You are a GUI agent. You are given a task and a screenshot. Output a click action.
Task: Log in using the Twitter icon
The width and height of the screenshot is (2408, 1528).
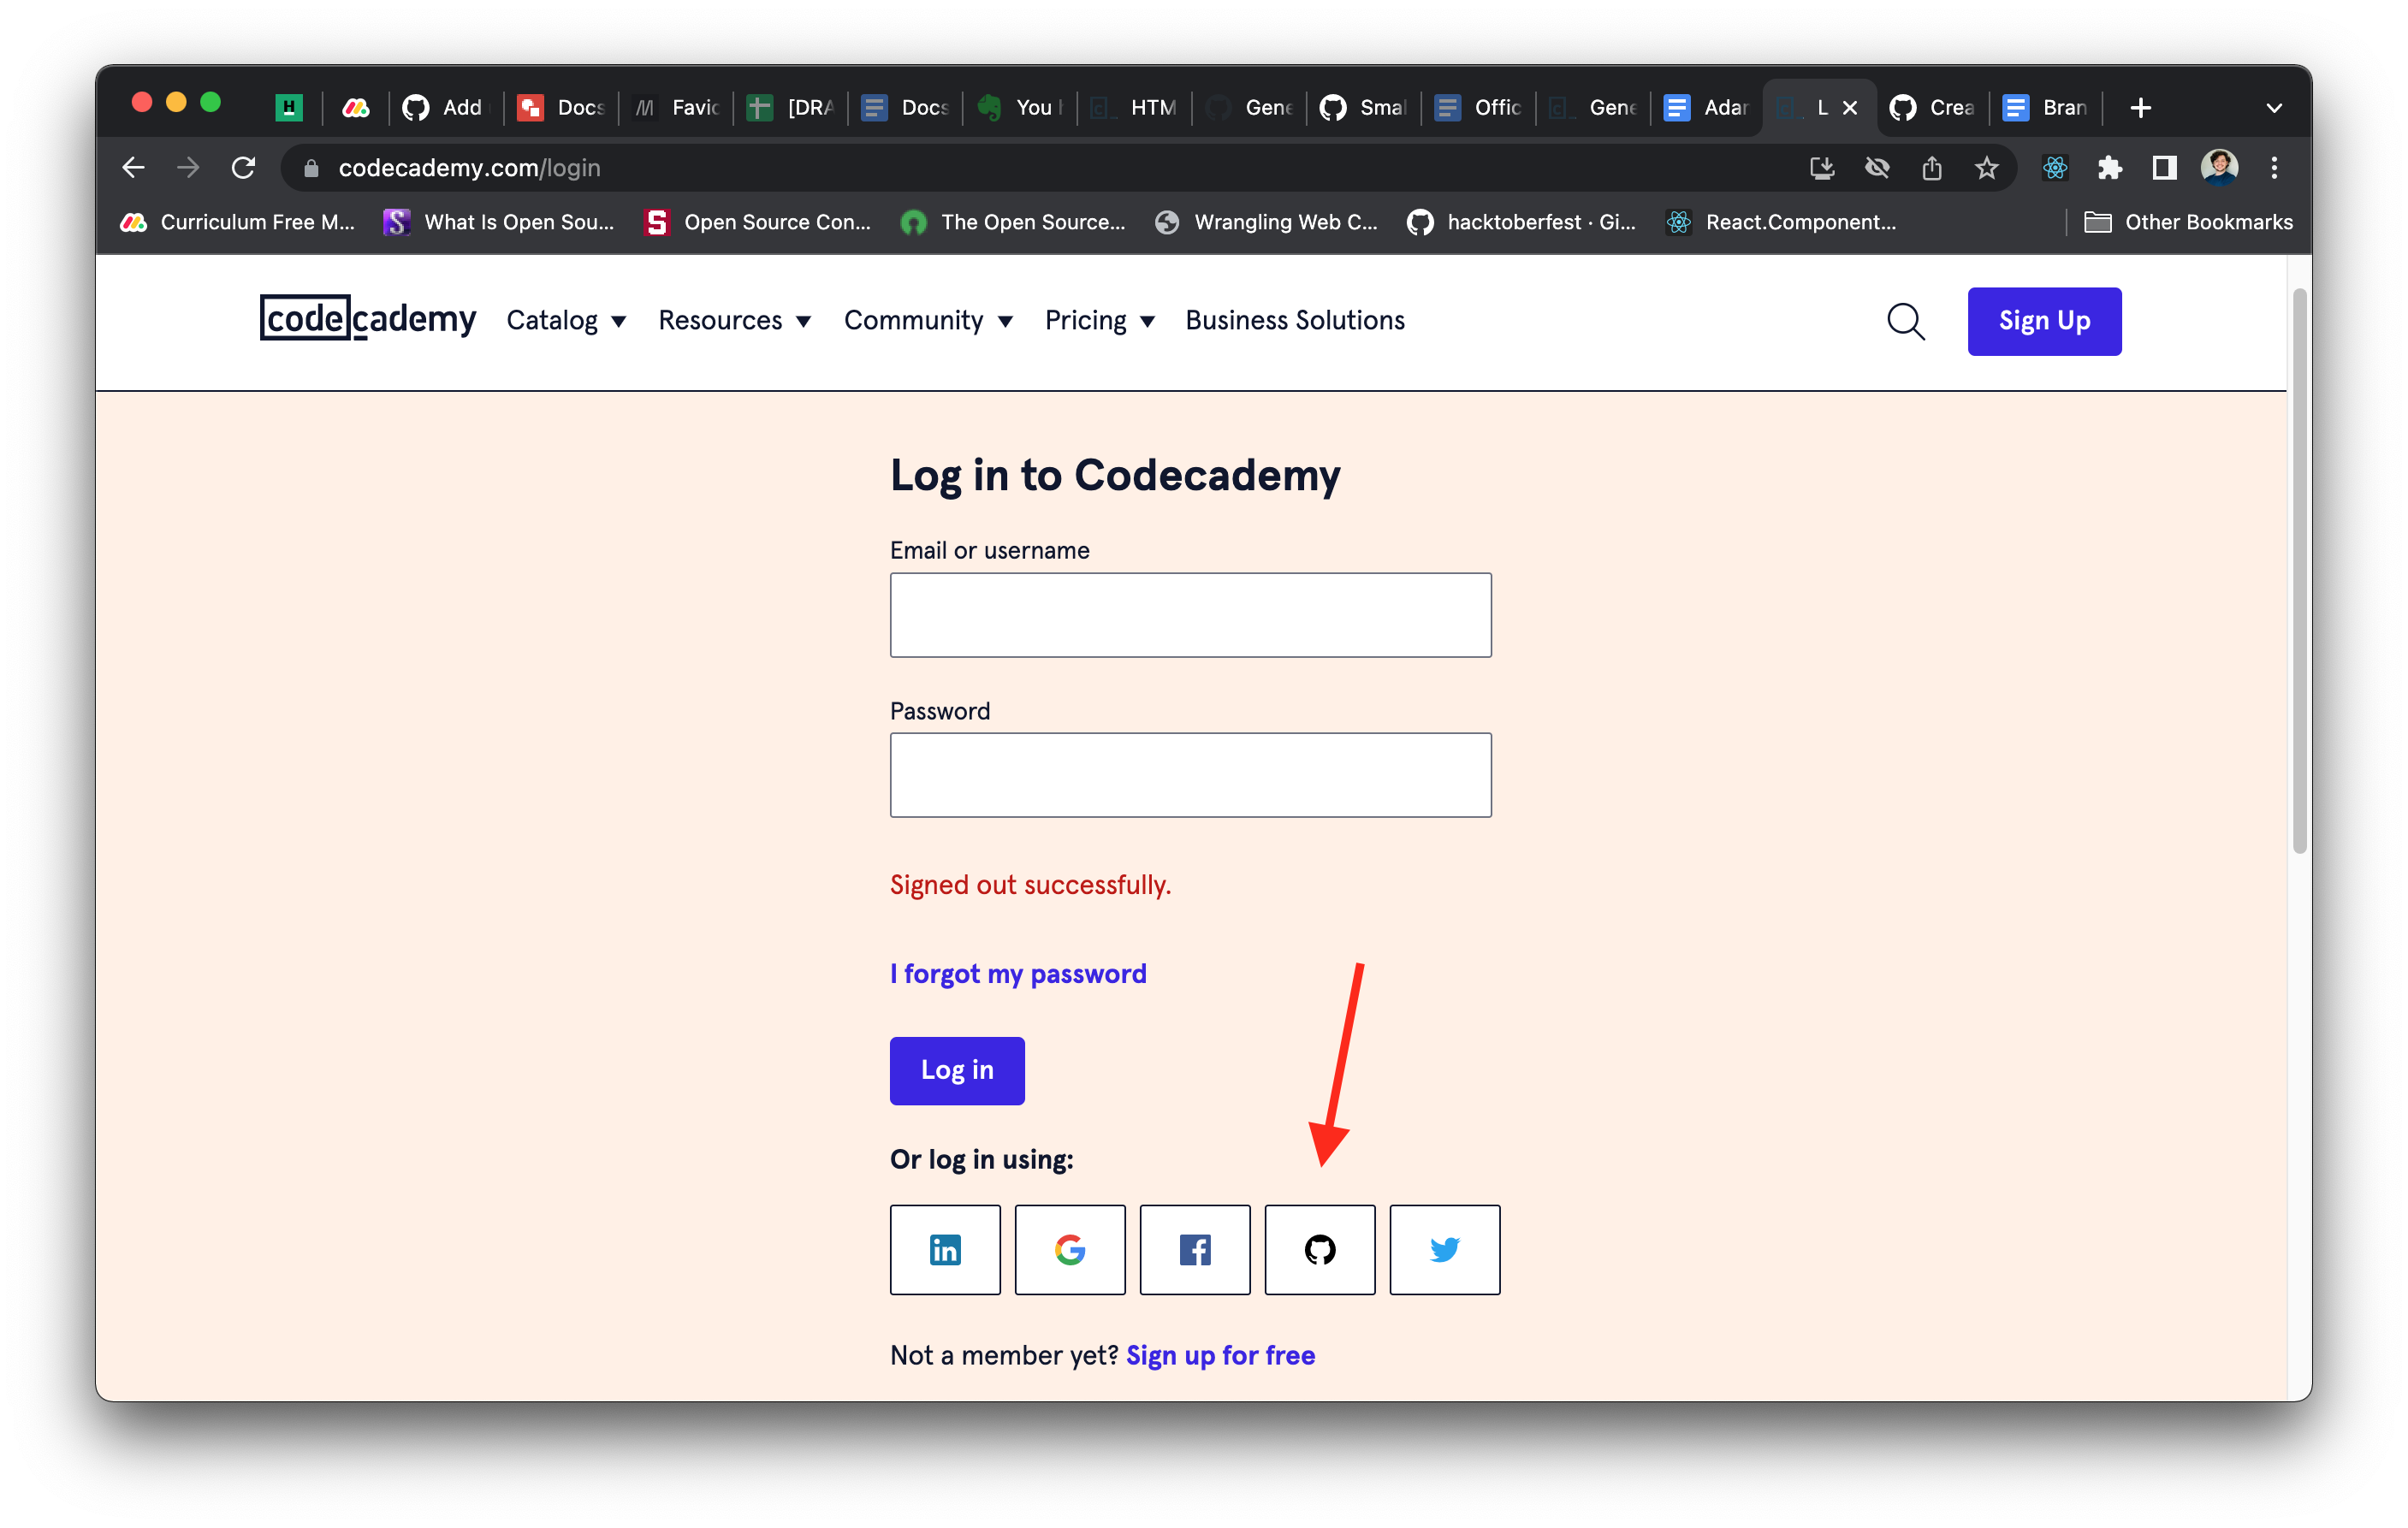pos(1445,1249)
